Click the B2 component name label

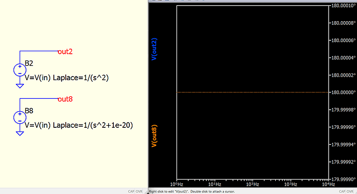[29, 63]
